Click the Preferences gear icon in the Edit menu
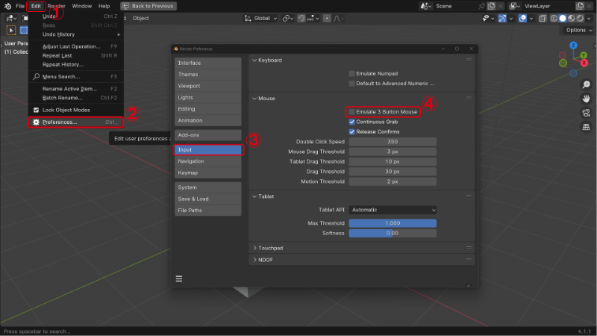The width and height of the screenshot is (597, 336). [x=36, y=122]
